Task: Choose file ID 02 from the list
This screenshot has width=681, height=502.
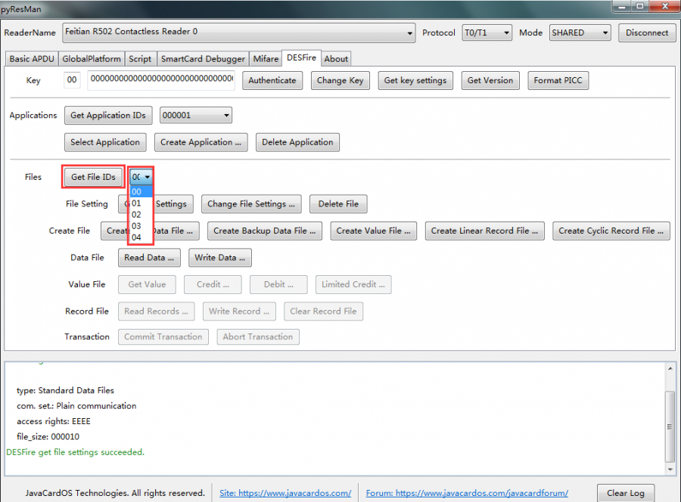Action: (x=141, y=215)
